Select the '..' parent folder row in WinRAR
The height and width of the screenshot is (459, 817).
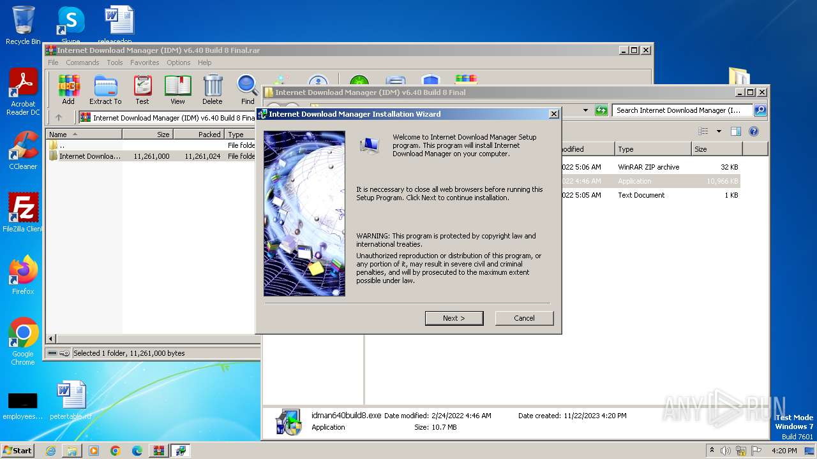tap(151, 145)
